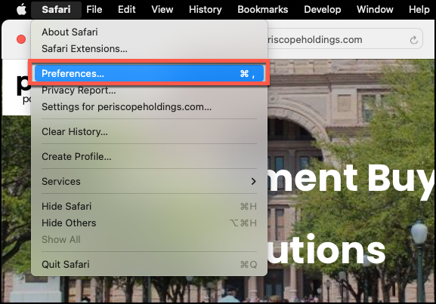Open the File menu
This screenshot has width=436, height=304.
click(x=94, y=10)
